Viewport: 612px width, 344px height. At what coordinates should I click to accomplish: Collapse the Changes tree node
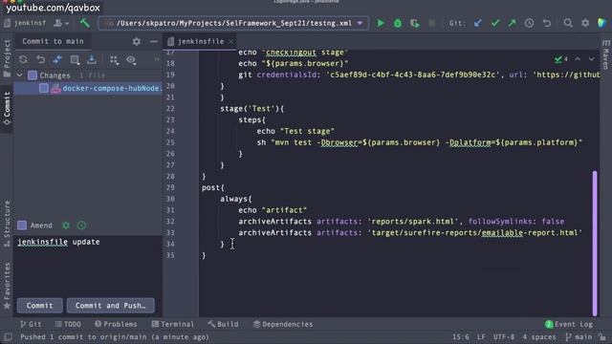pos(19,75)
